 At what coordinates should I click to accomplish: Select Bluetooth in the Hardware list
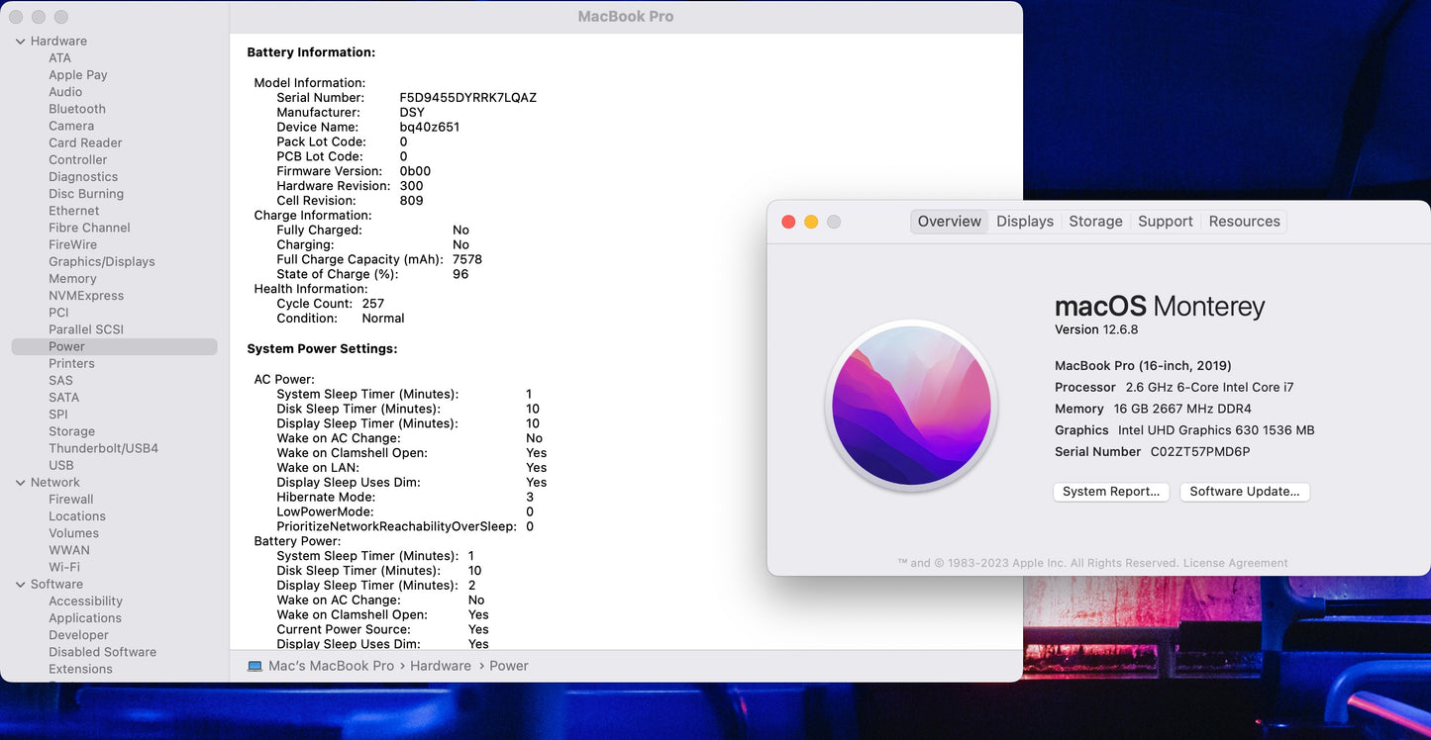77,109
